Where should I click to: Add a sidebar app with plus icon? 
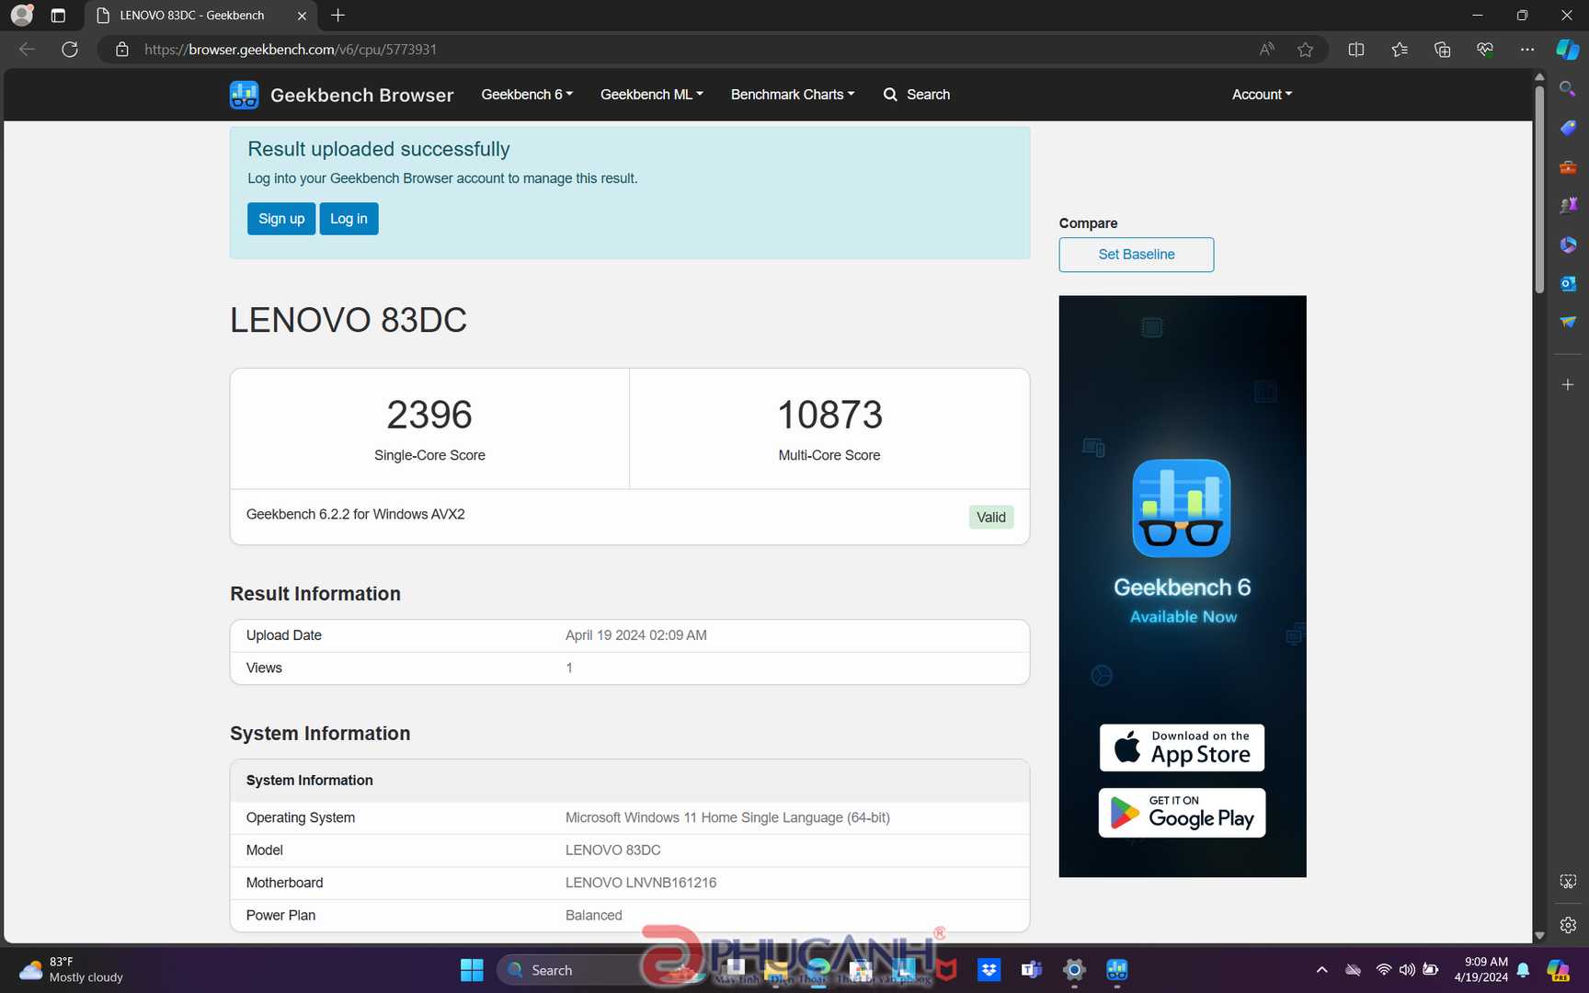click(1568, 384)
